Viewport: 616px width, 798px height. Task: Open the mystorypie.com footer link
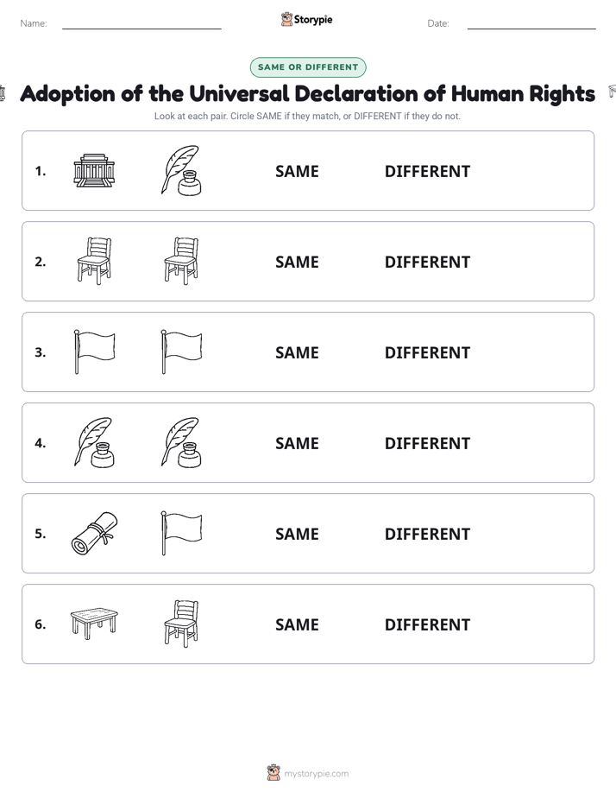point(308,773)
